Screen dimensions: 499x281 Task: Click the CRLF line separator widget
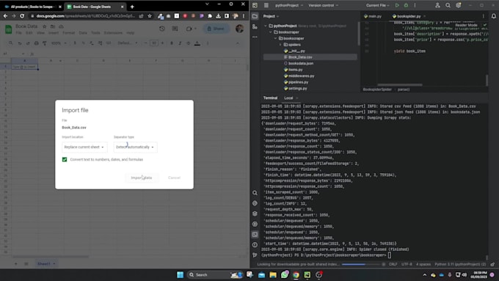pos(393,264)
